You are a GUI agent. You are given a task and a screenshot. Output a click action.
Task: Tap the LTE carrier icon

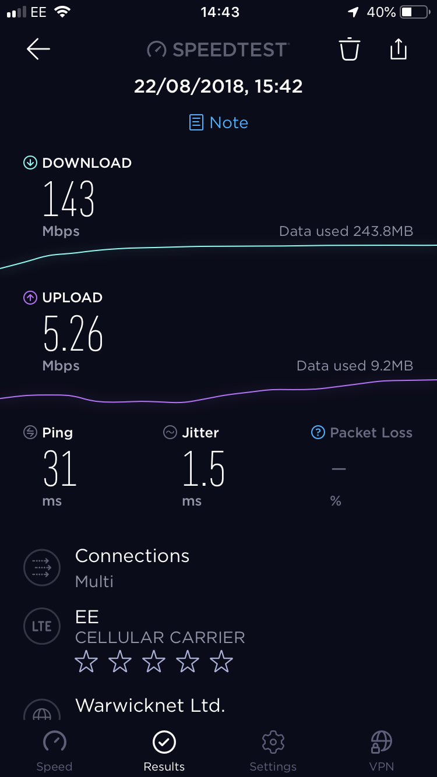pos(41,627)
